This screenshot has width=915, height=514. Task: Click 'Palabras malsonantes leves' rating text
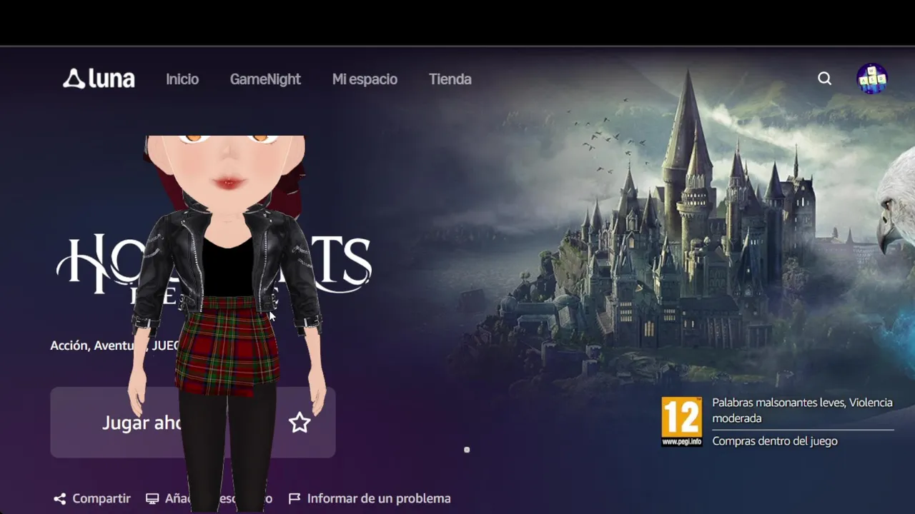(x=778, y=403)
